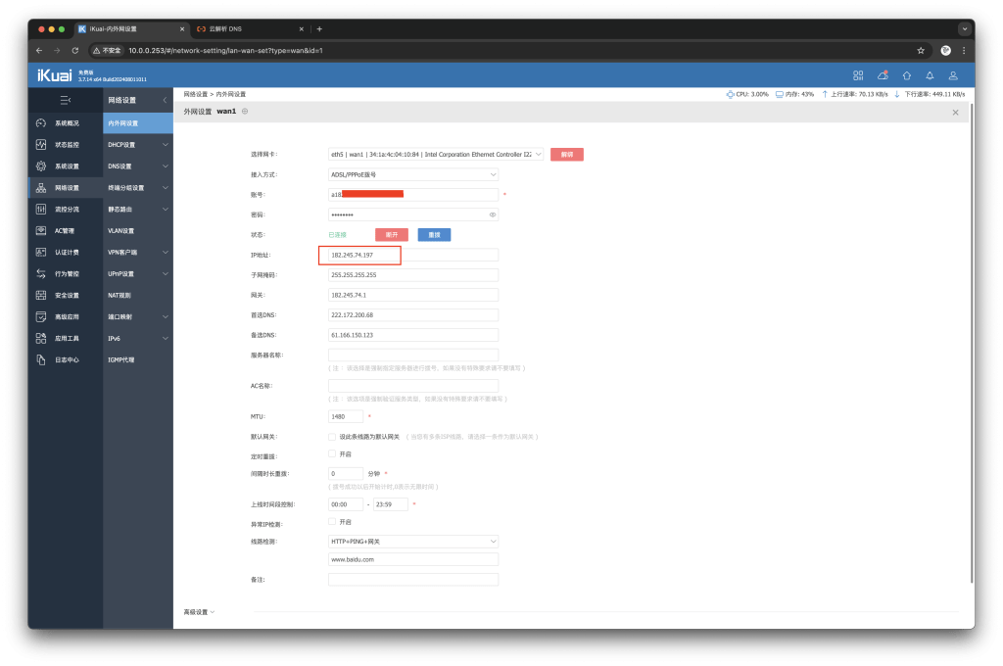Open the 线路检测 HTTP+PING+网关 dropdown
1003x666 pixels.
point(413,541)
